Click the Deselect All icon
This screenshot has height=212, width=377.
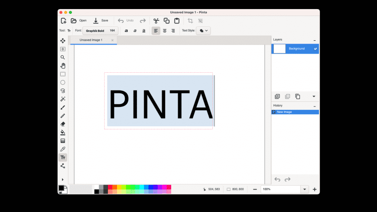201,21
